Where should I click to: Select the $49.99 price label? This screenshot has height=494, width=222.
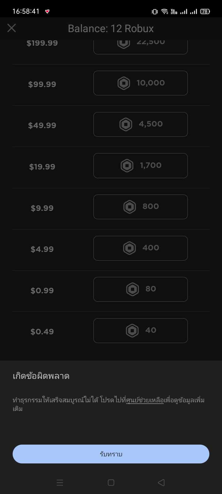point(42,125)
